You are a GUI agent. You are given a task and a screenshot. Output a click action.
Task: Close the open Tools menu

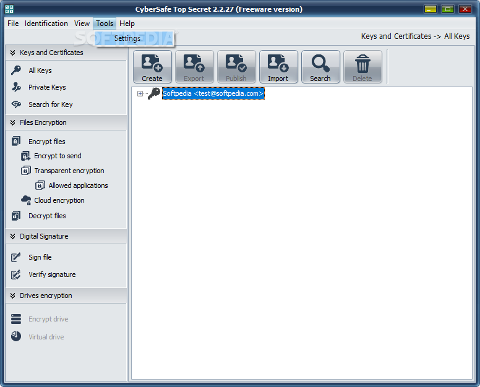point(105,23)
